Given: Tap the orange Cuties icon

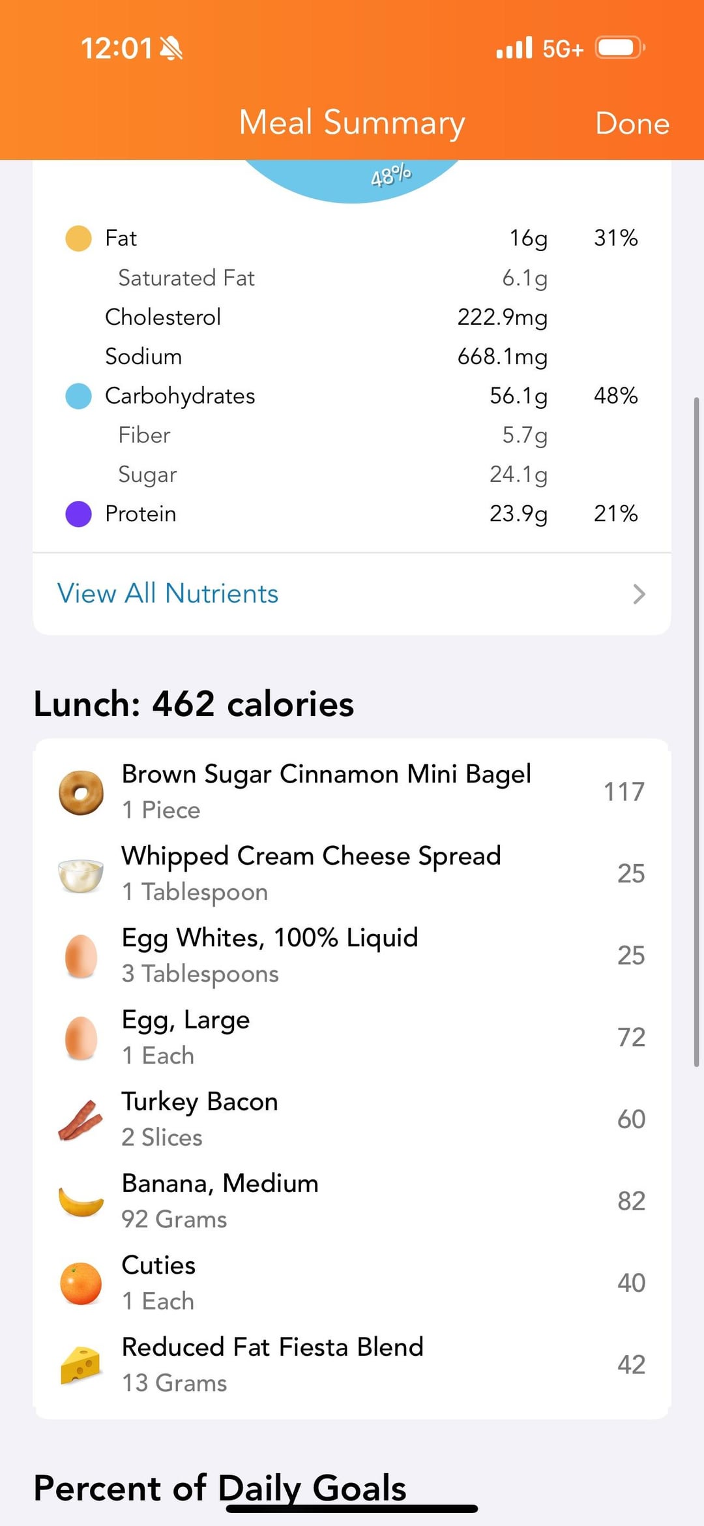Looking at the screenshot, I should pyautogui.click(x=81, y=1283).
